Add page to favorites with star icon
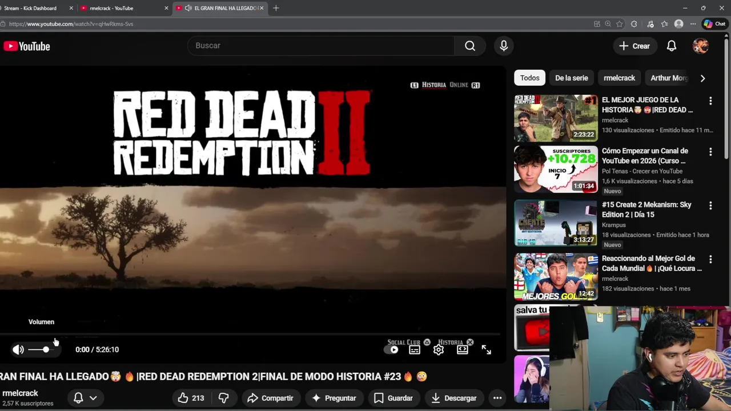This screenshot has width=731, height=411. [x=620, y=24]
